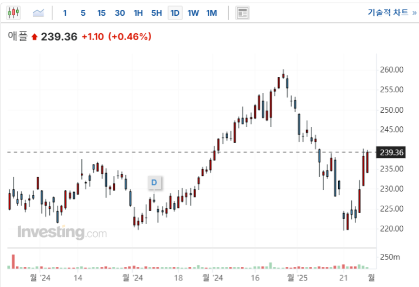Select the 30 minute interval

pos(120,13)
